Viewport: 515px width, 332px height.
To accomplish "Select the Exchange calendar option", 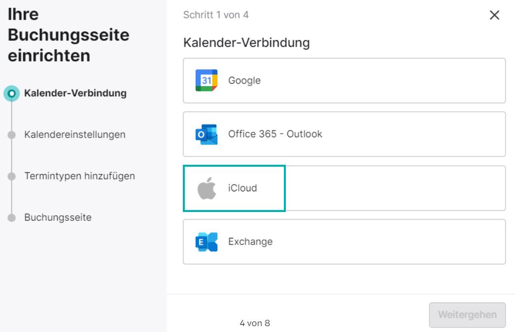I will coord(344,241).
